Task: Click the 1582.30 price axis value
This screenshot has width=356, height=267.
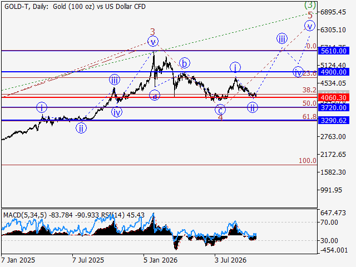Action: coord(333,172)
